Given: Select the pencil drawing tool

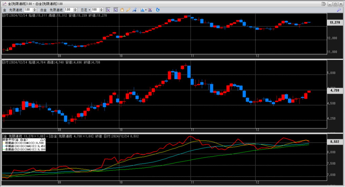Looking at the screenshot, I should [128, 10].
